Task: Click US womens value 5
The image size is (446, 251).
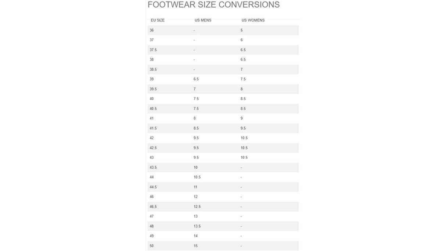Action: point(241,30)
